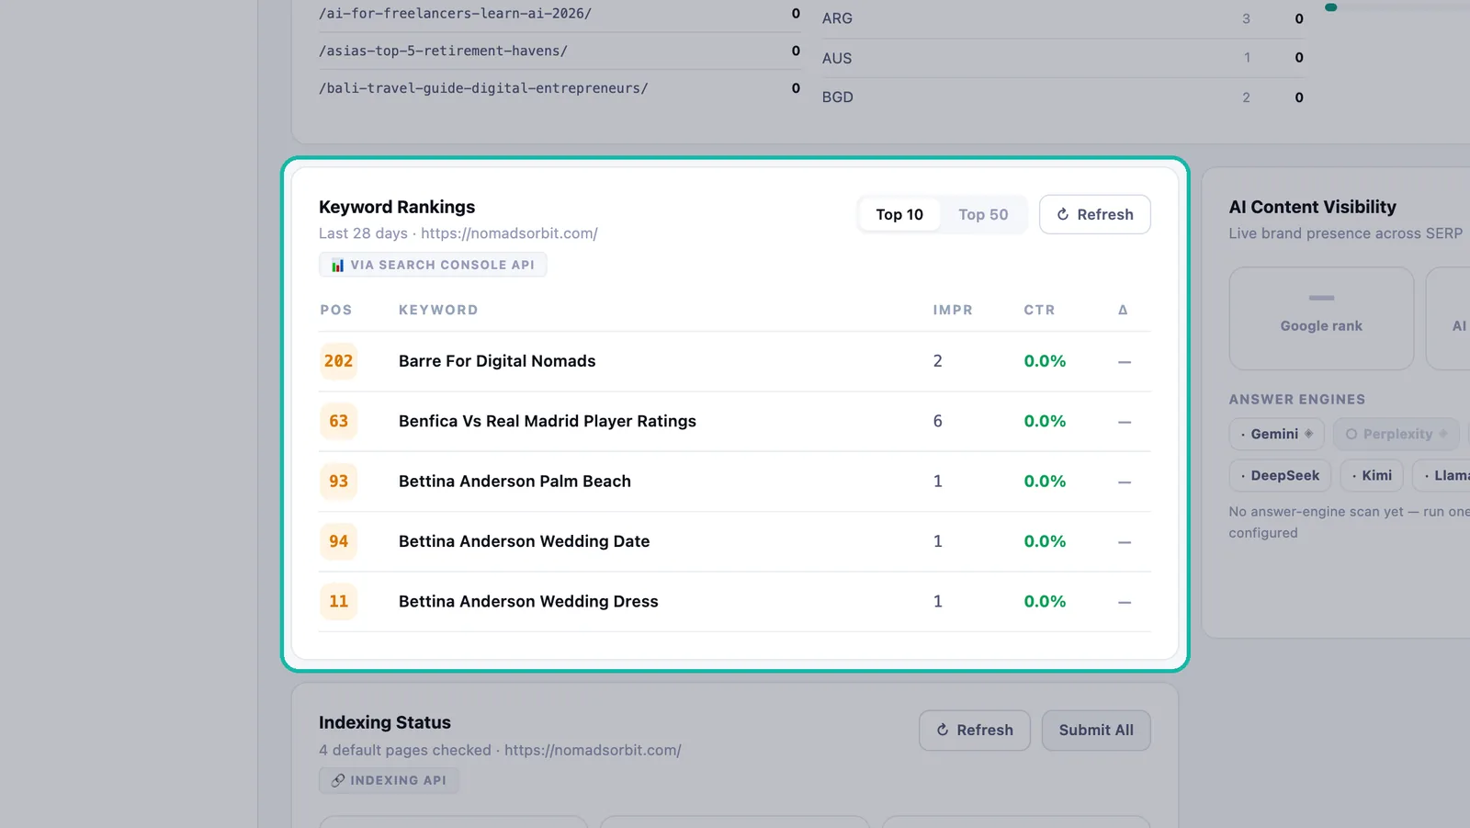This screenshot has height=828, width=1470.
Task: Click the /asias-top-5-retirement-havens/ page row
Action: (560, 51)
